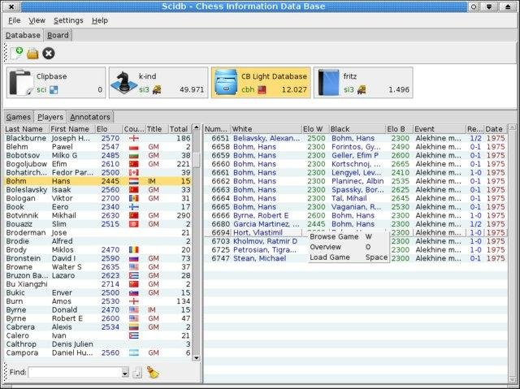Sort games by Event column header
Screen dimensions: 520x389
pyautogui.click(x=437, y=128)
